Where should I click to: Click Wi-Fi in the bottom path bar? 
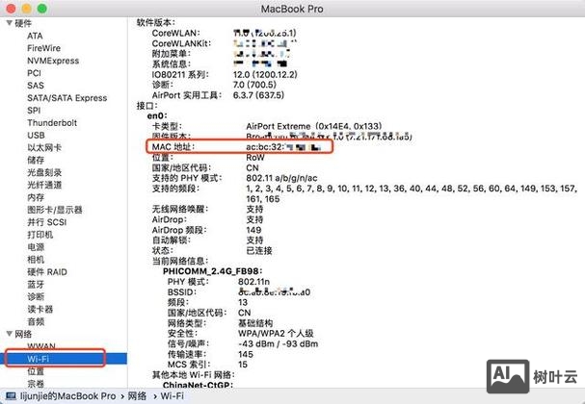click(172, 395)
